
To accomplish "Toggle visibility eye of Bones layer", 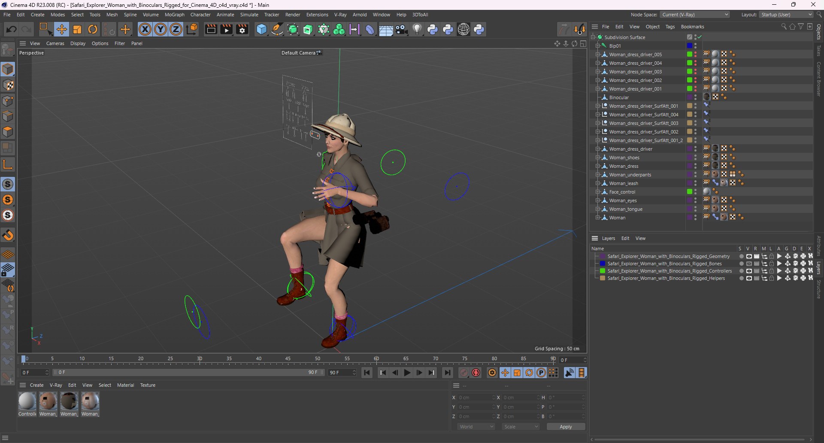I will 749,264.
